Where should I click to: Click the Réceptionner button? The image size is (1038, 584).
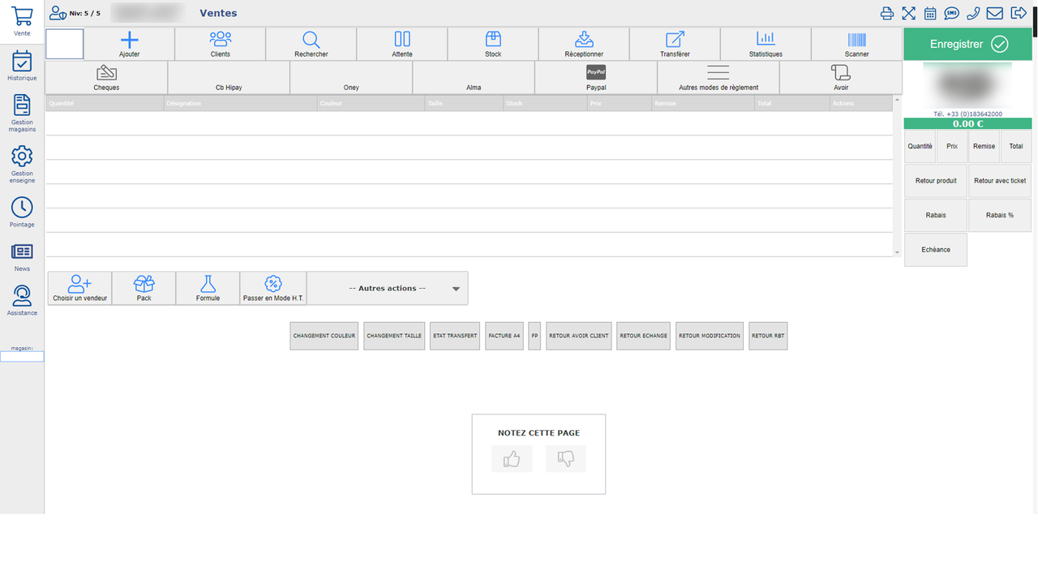(x=584, y=44)
